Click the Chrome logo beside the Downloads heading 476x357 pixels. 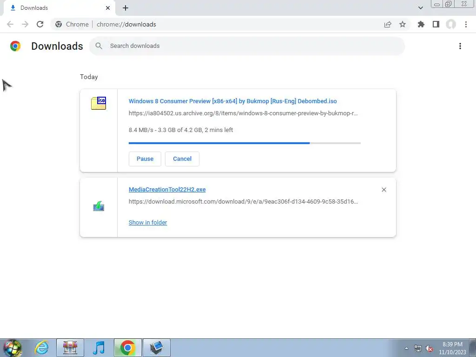point(15,46)
